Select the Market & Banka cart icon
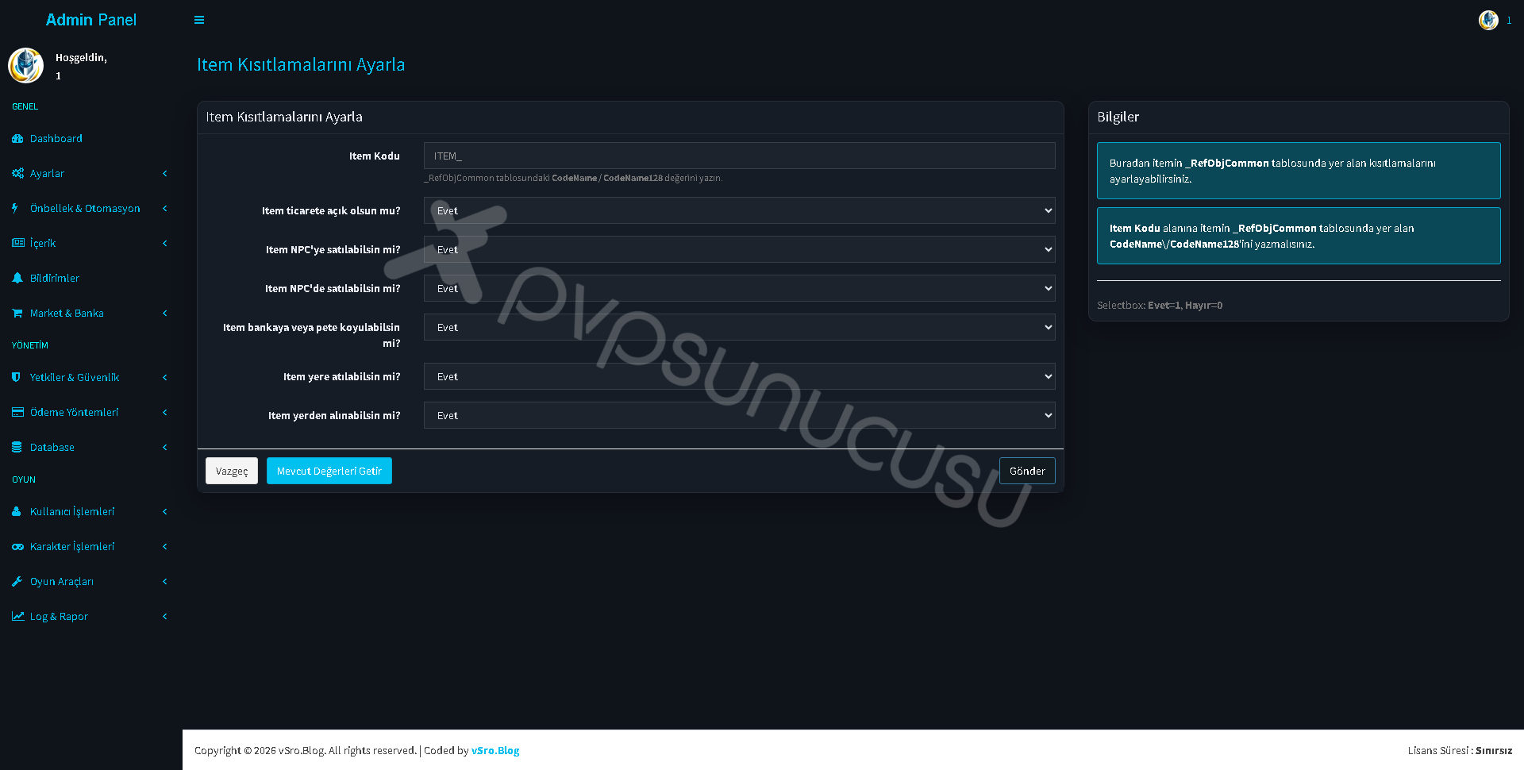Image resolution: width=1524 pixels, height=770 pixels. click(x=17, y=313)
